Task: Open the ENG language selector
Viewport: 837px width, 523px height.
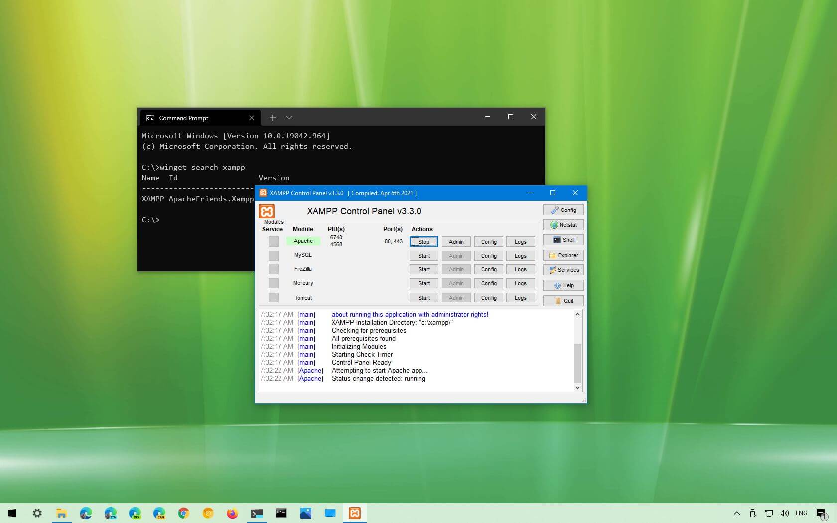Action: (x=801, y=513)
